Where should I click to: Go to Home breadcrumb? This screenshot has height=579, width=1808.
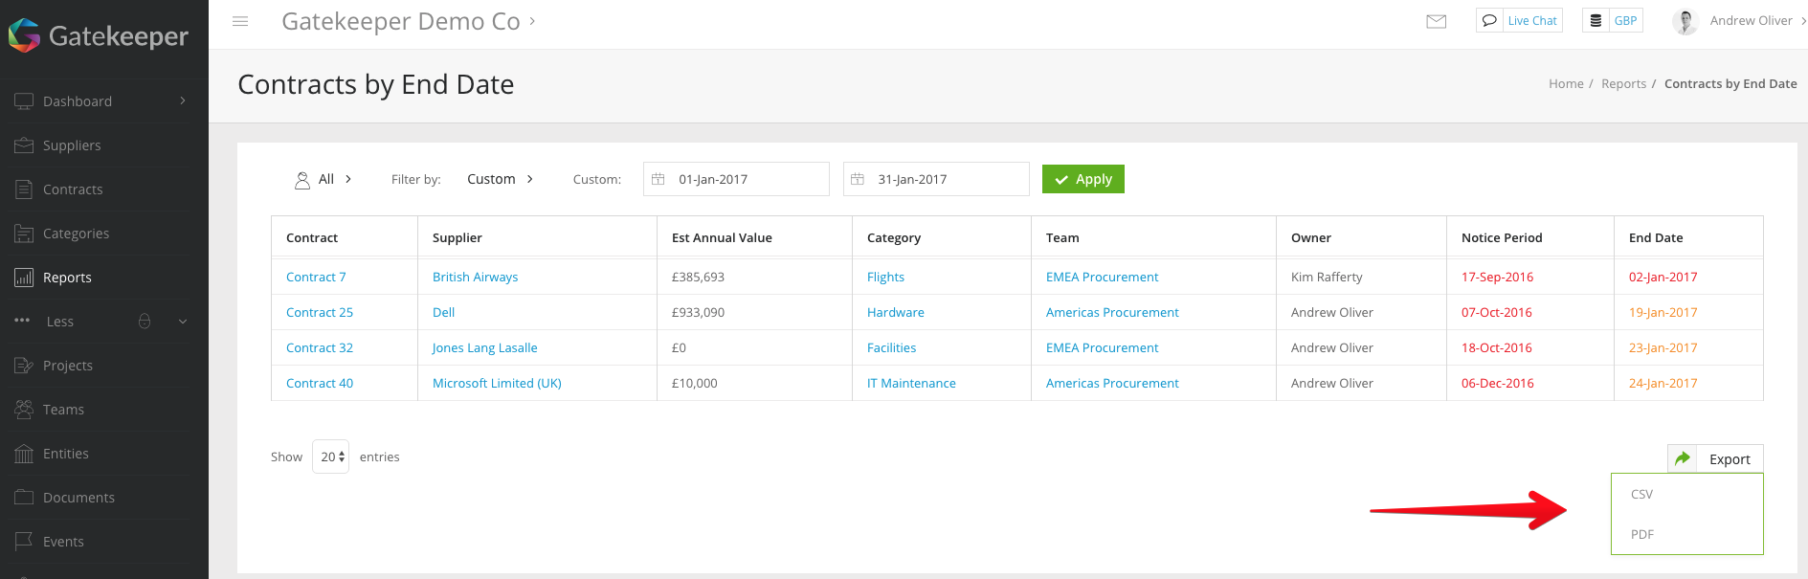1566,83
